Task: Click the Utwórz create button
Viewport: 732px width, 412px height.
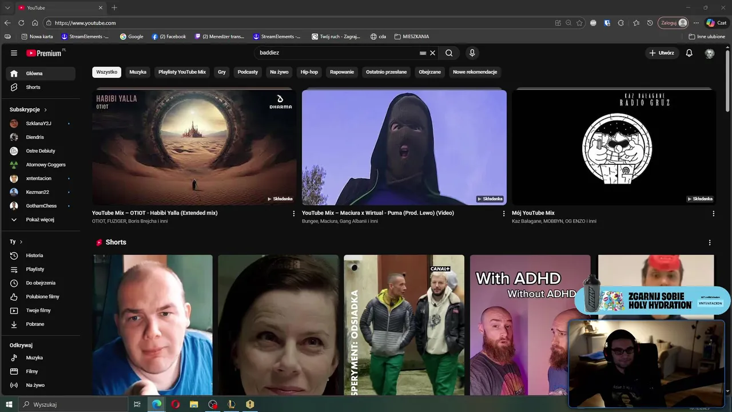Action: (x=662, y=53)
